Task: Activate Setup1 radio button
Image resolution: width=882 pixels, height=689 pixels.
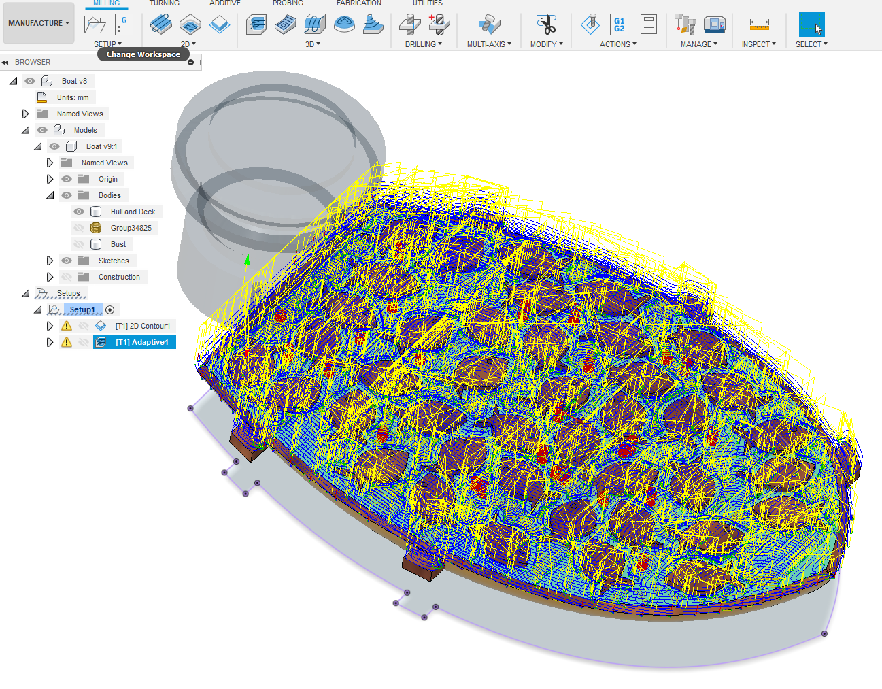Action: pyautogui.click(x=110, y=309)
